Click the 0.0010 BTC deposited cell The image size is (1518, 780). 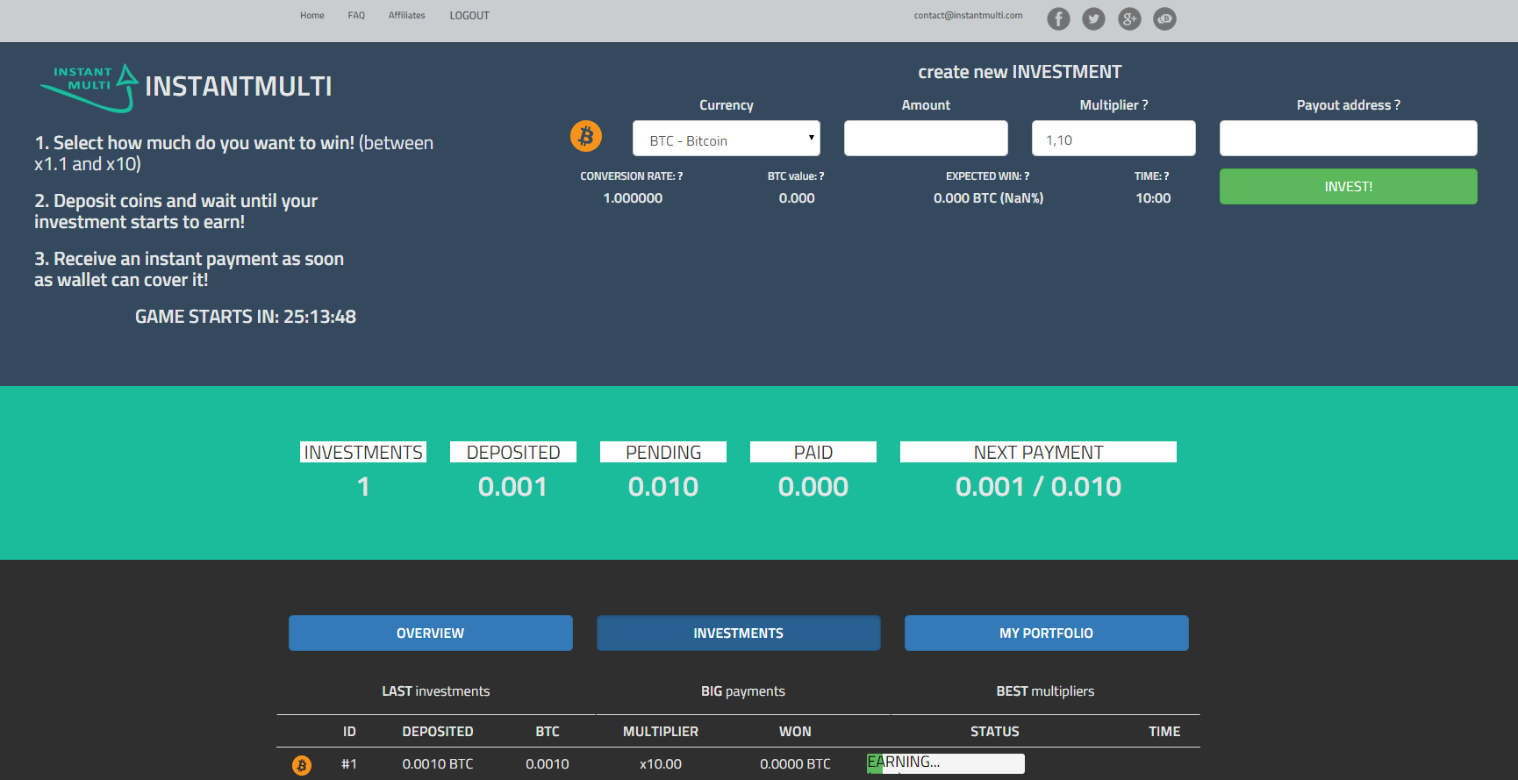tap(438, 764)
